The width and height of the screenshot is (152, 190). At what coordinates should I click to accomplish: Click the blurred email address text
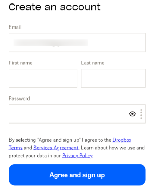51,42
